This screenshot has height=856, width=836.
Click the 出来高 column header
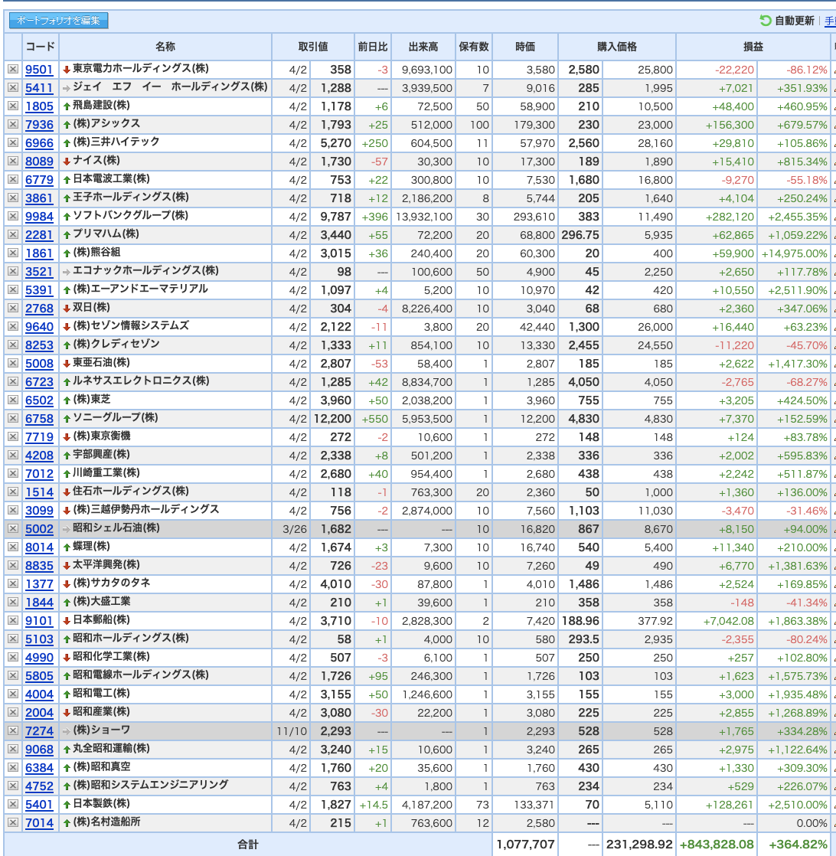pyautogui.click(x=423, y=47)
